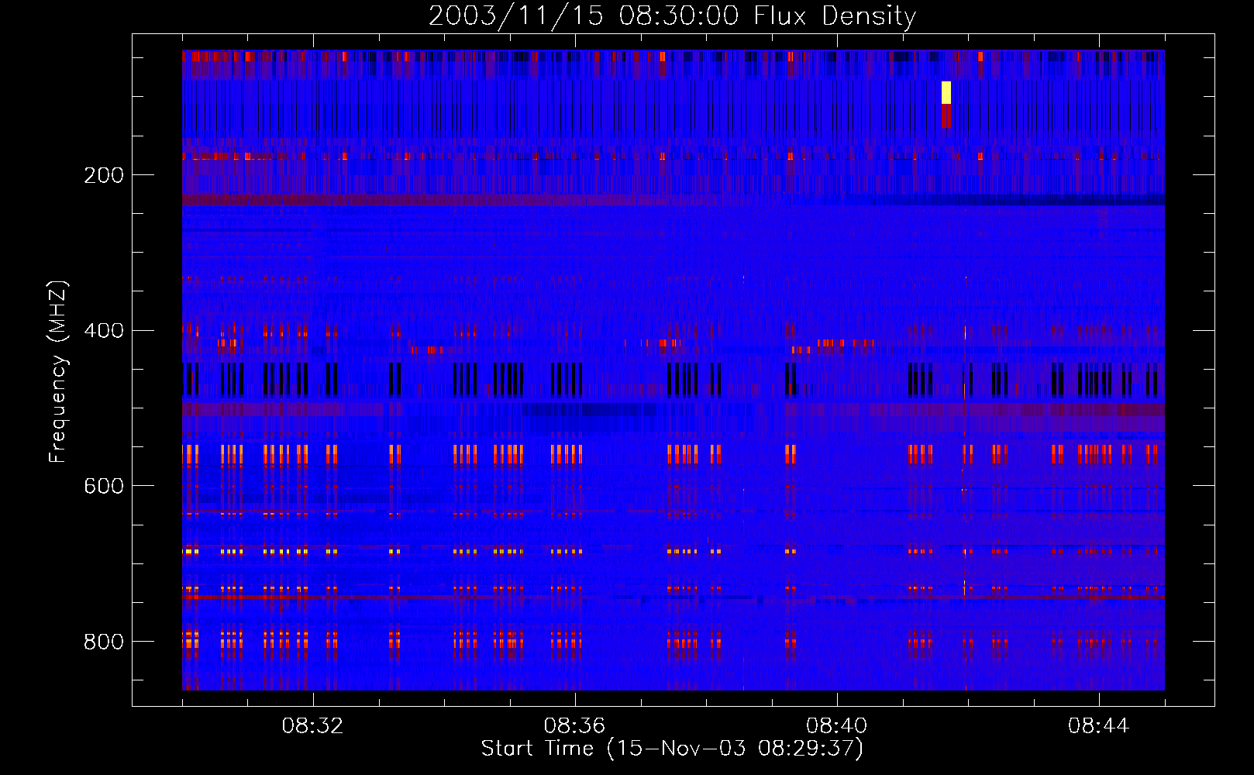The width and height of the screenshot is (1254, 775).
Task: Click the 'Start Time (15-Nov-03 08:29:37)' axis label
Action: coord(672,749)
